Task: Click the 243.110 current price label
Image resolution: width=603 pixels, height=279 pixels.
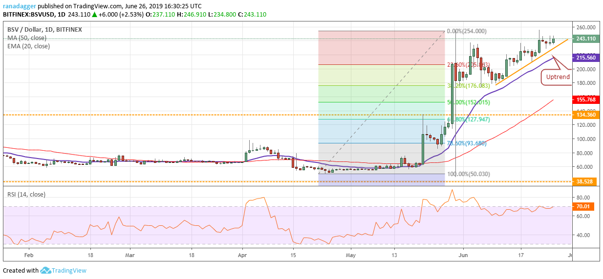Action: point(586,39)
